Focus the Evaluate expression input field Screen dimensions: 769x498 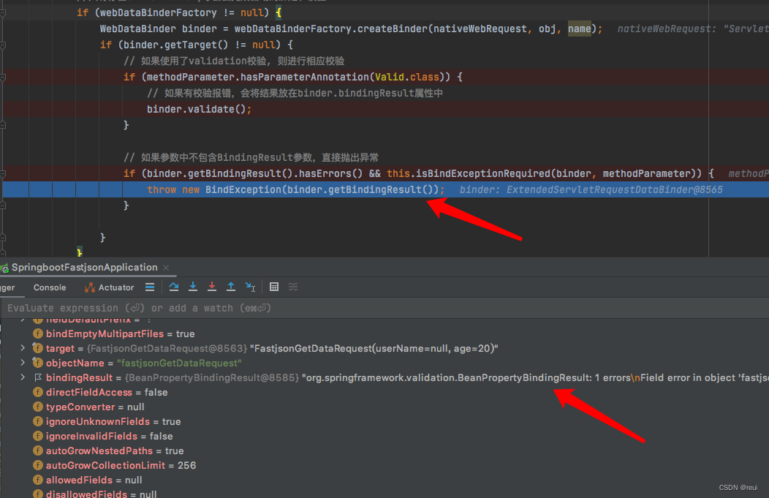(x=384, y=308)
